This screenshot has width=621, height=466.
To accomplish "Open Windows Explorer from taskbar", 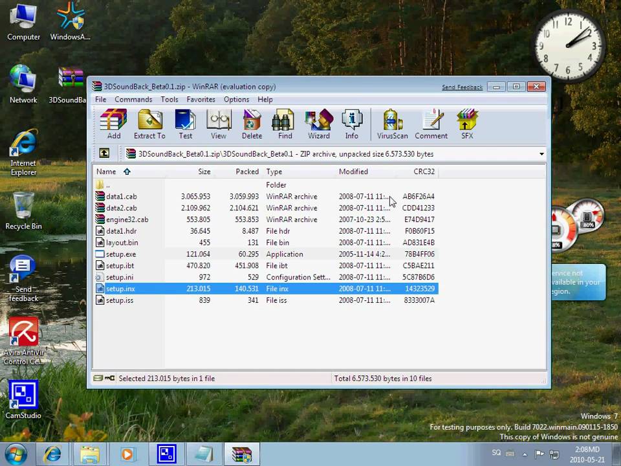I will point(90,454).
